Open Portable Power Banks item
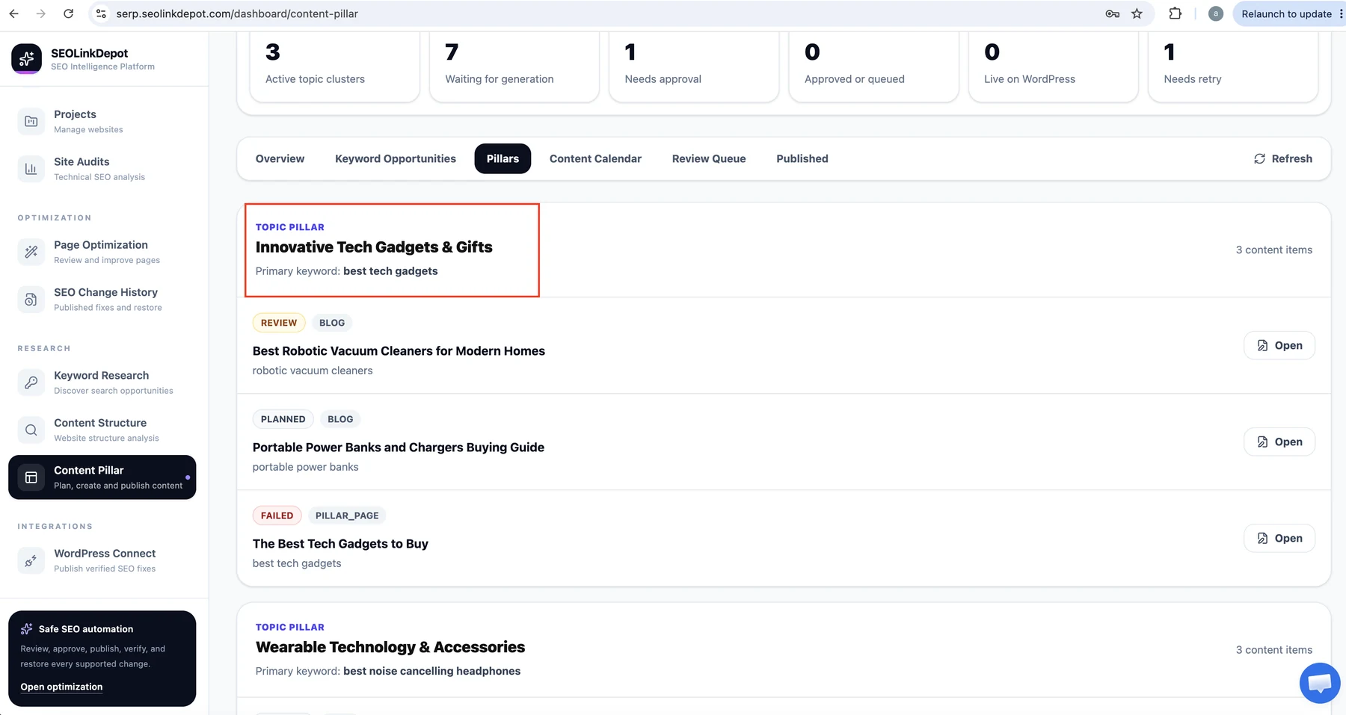The width and height of the screenshot is (1346, 715). point(1279,442)
